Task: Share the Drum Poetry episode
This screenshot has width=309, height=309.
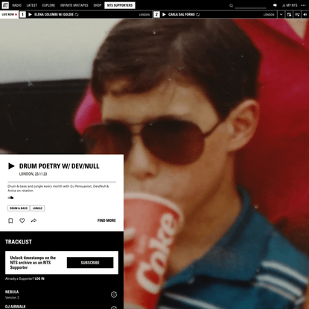Action: click(34, 220)
